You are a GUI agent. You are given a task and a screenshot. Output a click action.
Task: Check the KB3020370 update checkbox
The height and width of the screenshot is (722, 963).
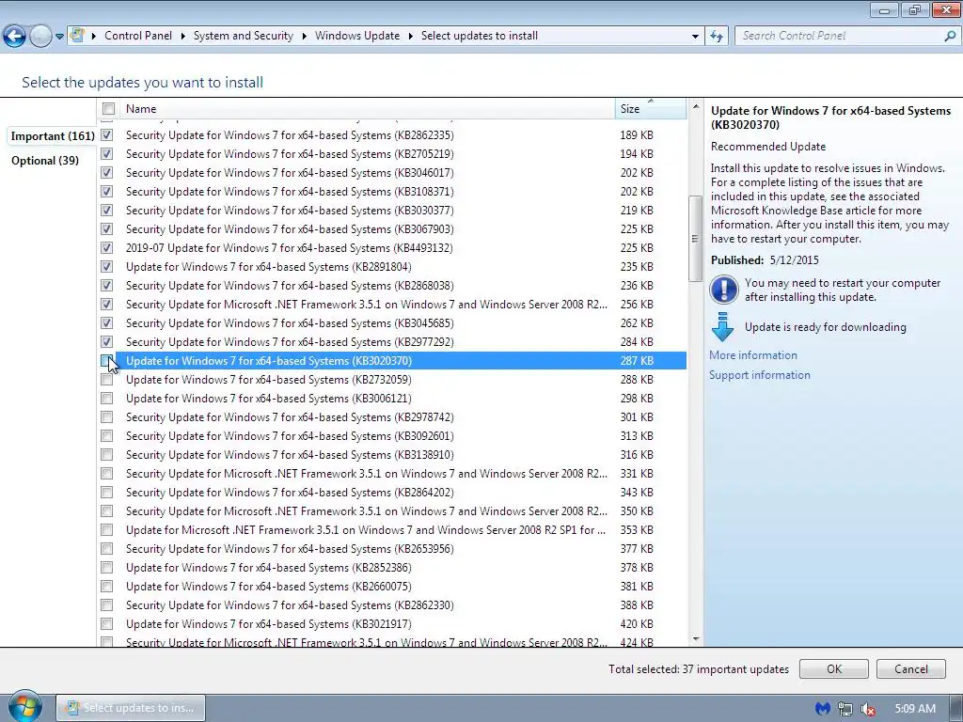tap(107, 361)
